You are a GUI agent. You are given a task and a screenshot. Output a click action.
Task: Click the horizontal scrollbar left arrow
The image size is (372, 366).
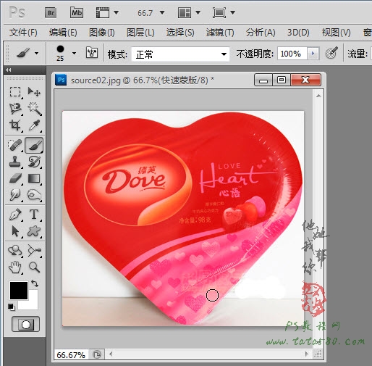pos(111,354)
